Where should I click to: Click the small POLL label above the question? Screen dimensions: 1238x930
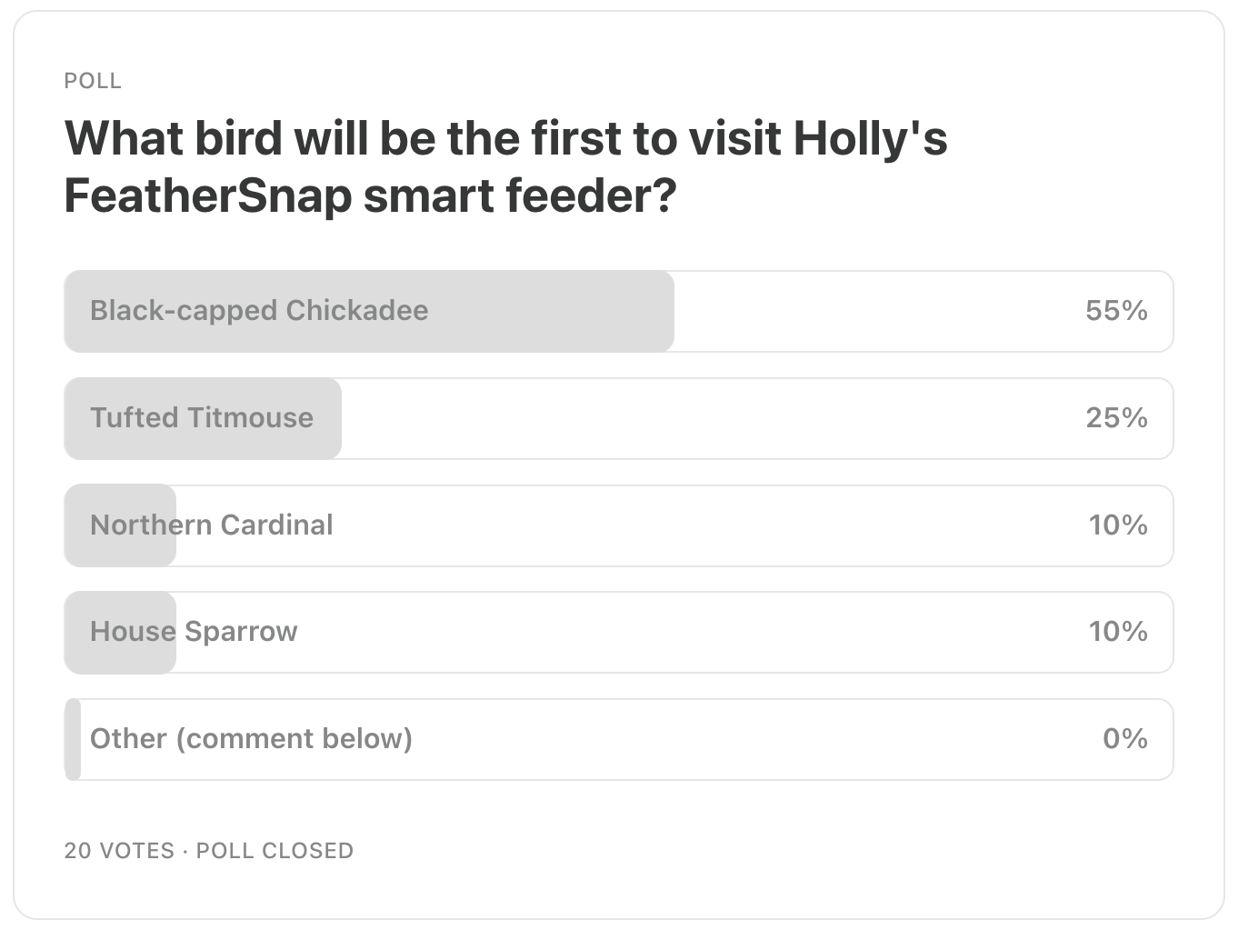point(93,81)
